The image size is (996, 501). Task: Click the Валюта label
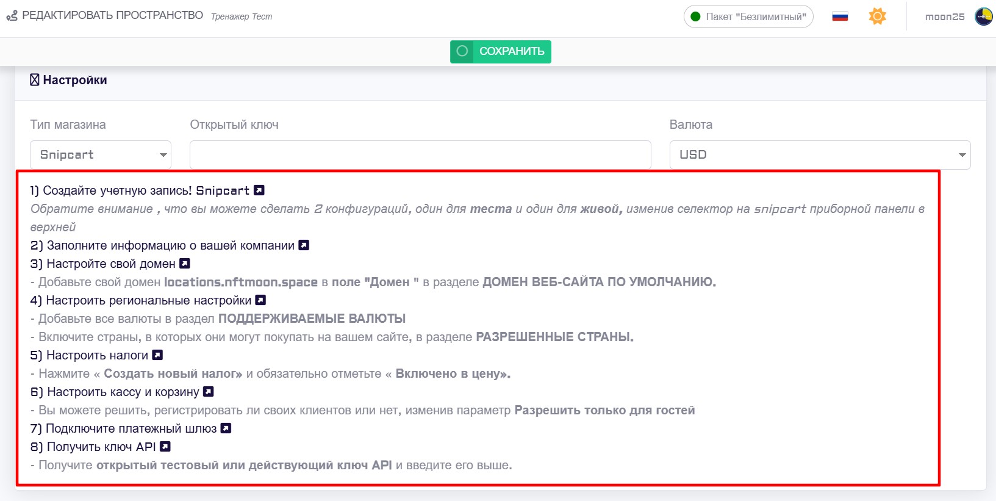click(691, 124)
